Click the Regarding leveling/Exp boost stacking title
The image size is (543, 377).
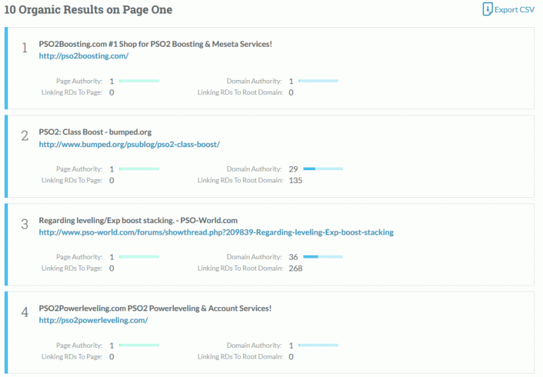click(x=138, y=220)
